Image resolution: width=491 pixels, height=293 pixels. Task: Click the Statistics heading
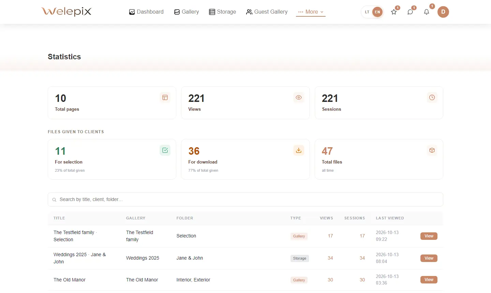(x=64, y=57)
